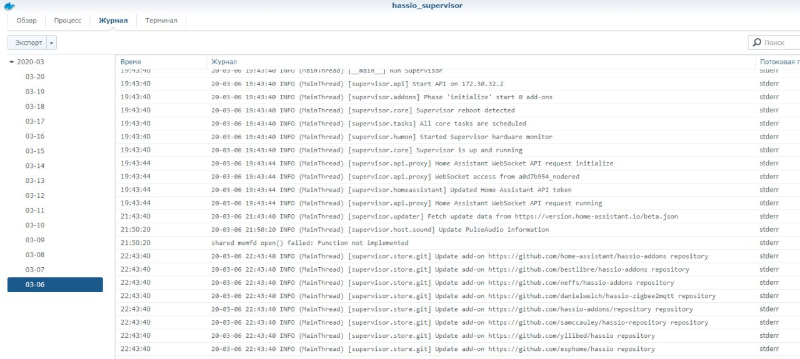Screen dimensions: 800x359
Task: Click the Журнал column header
Action: tap(481, 62)
